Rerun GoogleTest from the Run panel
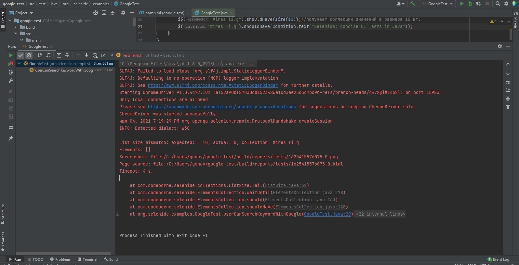The width and height of the screenshot is (519, 265). [x=11, y=55]
